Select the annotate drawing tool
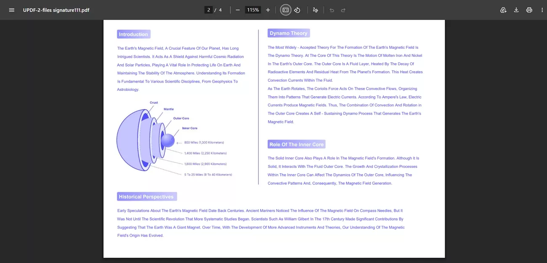The height and width of the screenshot is (263, 547). (315, 10)
